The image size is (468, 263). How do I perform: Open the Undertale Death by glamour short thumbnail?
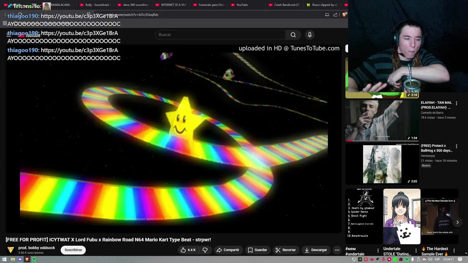(x=364, y=216)
